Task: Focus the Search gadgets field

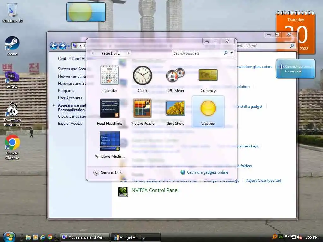Action: pos(198,53)
